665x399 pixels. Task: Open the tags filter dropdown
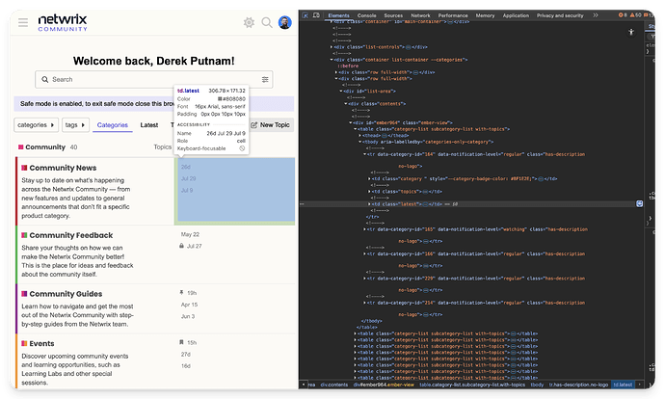coord(75,125)
